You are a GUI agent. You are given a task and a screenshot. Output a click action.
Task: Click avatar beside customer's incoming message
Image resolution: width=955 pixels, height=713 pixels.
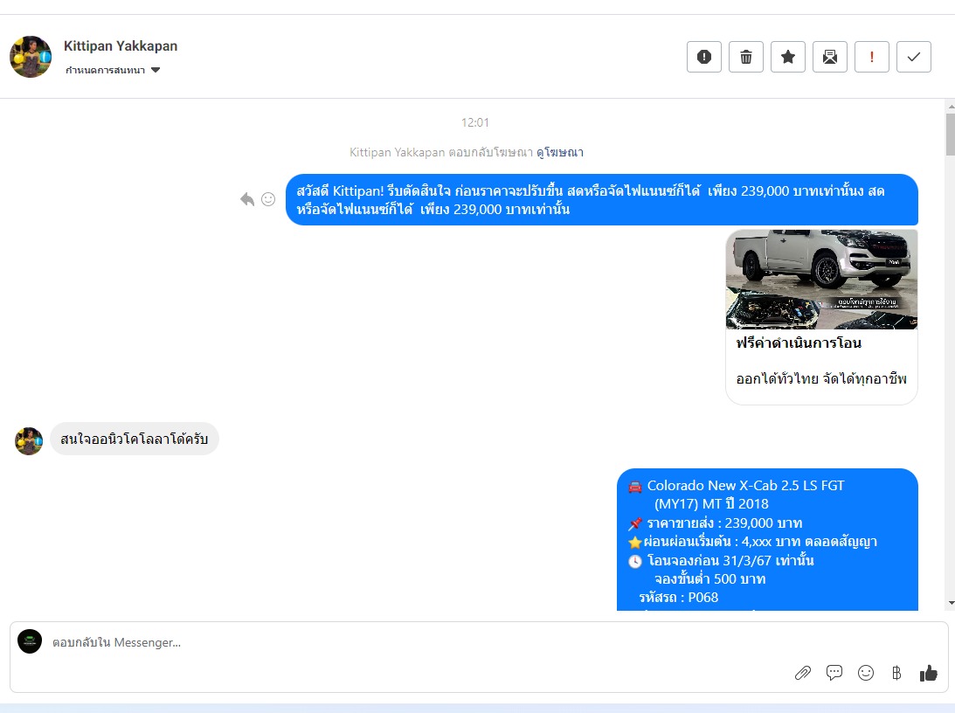tap(29, 441)
